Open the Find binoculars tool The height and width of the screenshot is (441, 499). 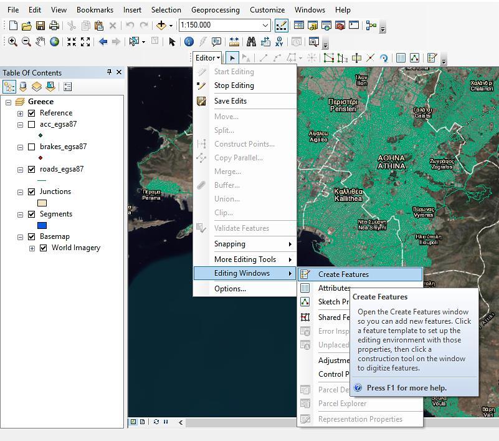pyautogui.click(x=251, y=41)
